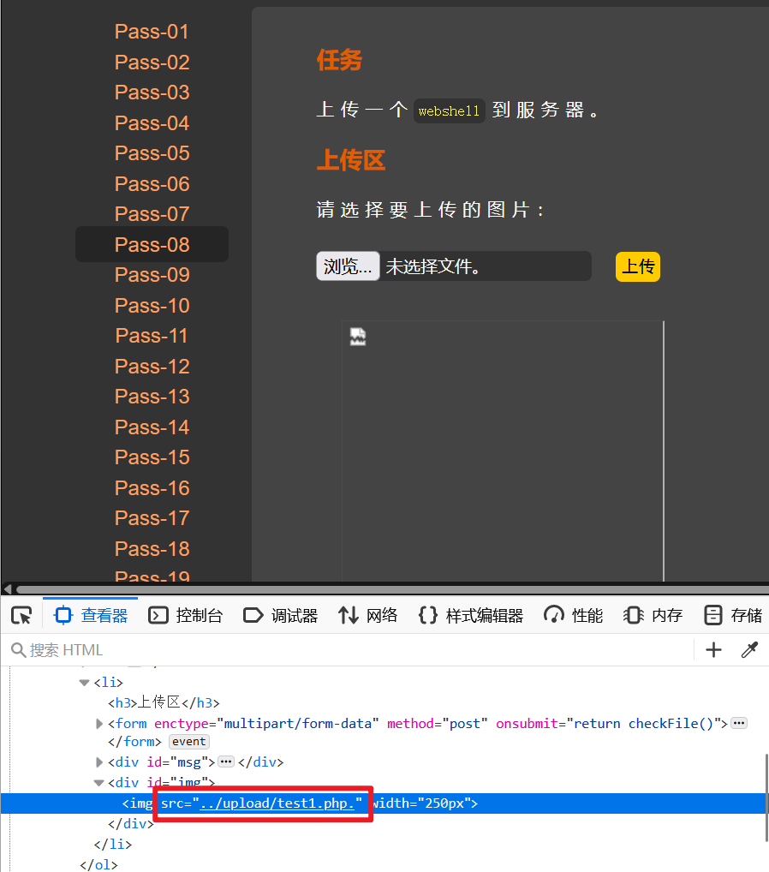The image size is (769, 872).
Task: Open Pass-02 in the sidebar
Action: tap(152, 63)
